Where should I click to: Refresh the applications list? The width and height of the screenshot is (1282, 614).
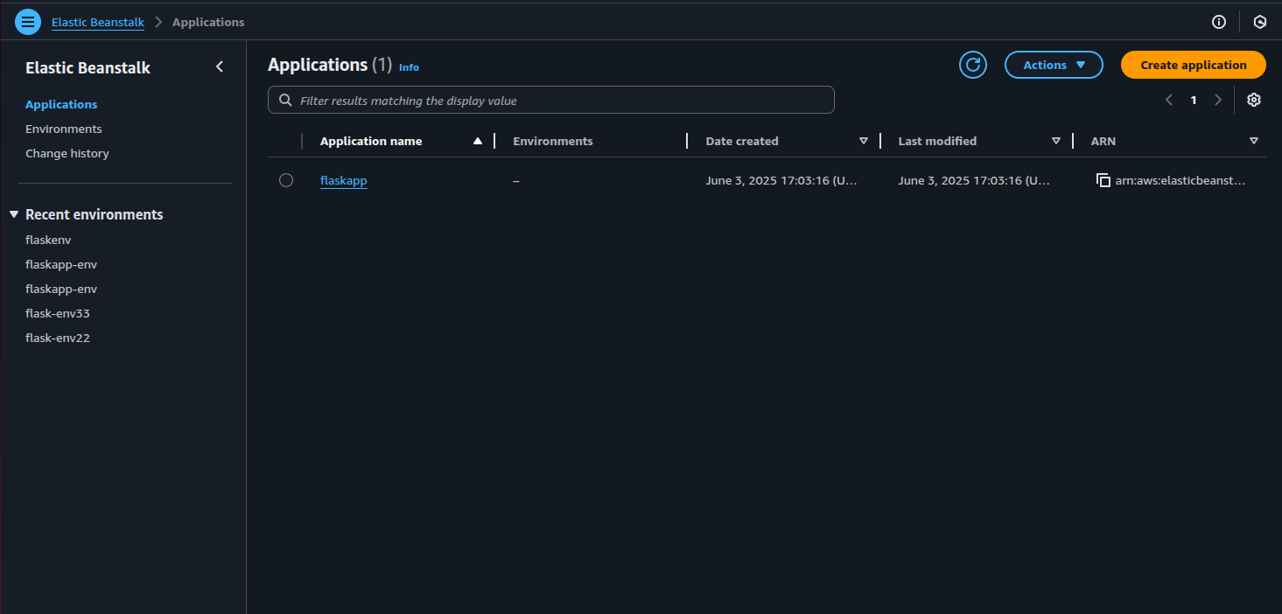pyautogui.click(x=973, y=65)
